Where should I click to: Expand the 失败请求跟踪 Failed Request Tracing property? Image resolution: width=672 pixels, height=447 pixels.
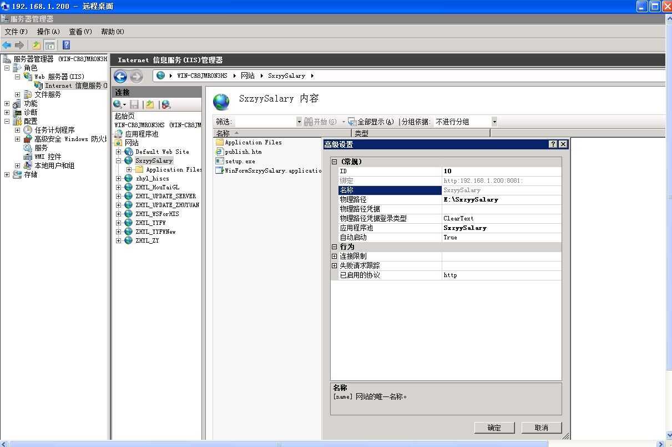point(335,265)
